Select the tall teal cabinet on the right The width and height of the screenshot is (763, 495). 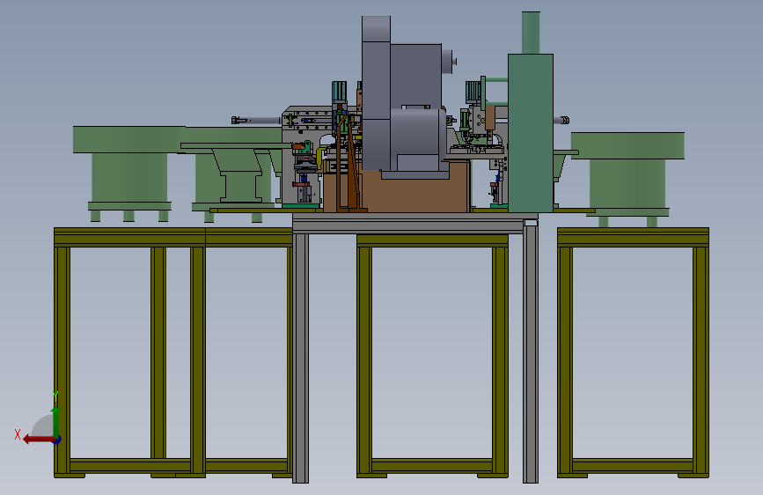point(531,133)
